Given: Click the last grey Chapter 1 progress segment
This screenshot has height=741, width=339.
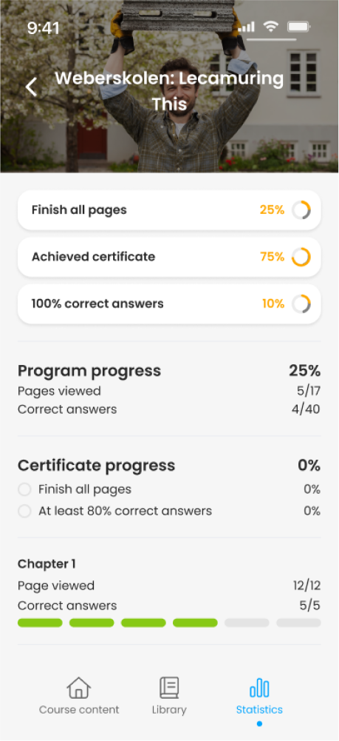Looking at the screenshot, I should click(298, 623).
